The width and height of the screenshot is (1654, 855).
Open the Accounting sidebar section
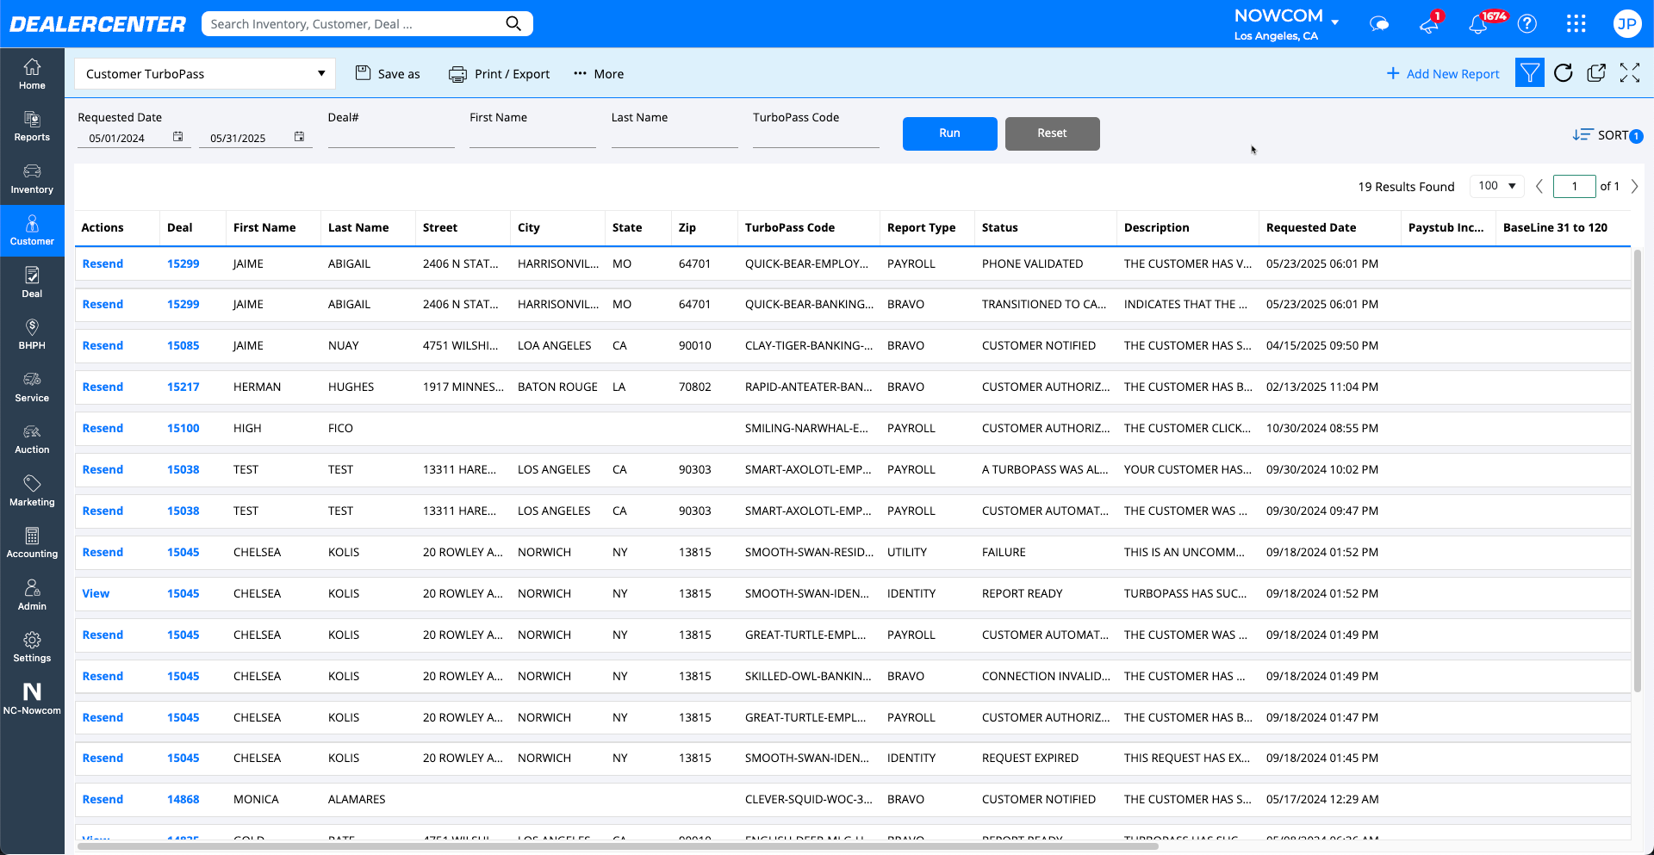[x=32, y=542]
